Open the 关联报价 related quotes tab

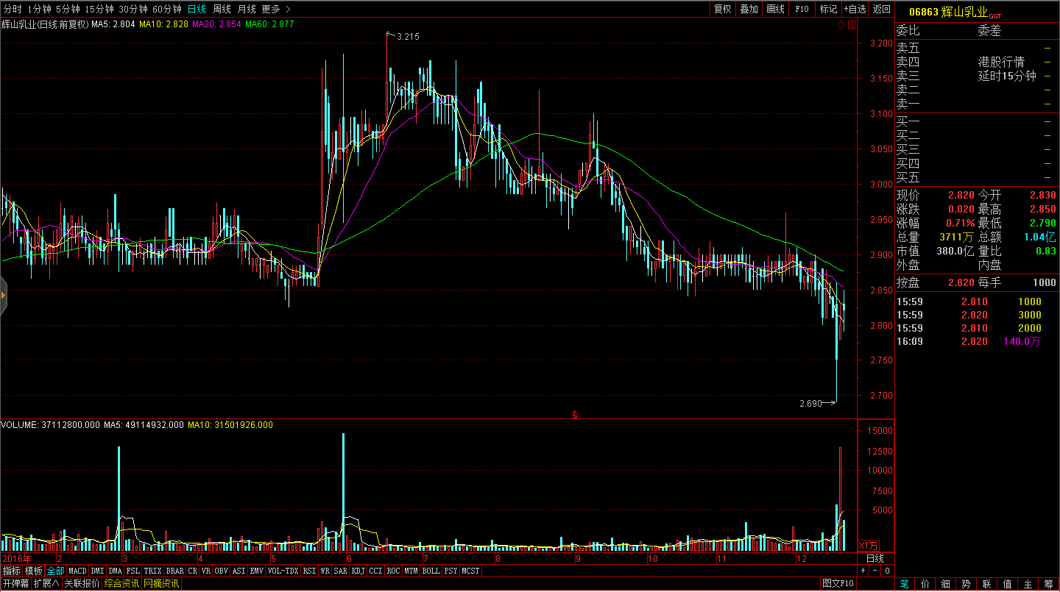pyautogui.click(x=82, y=584)
